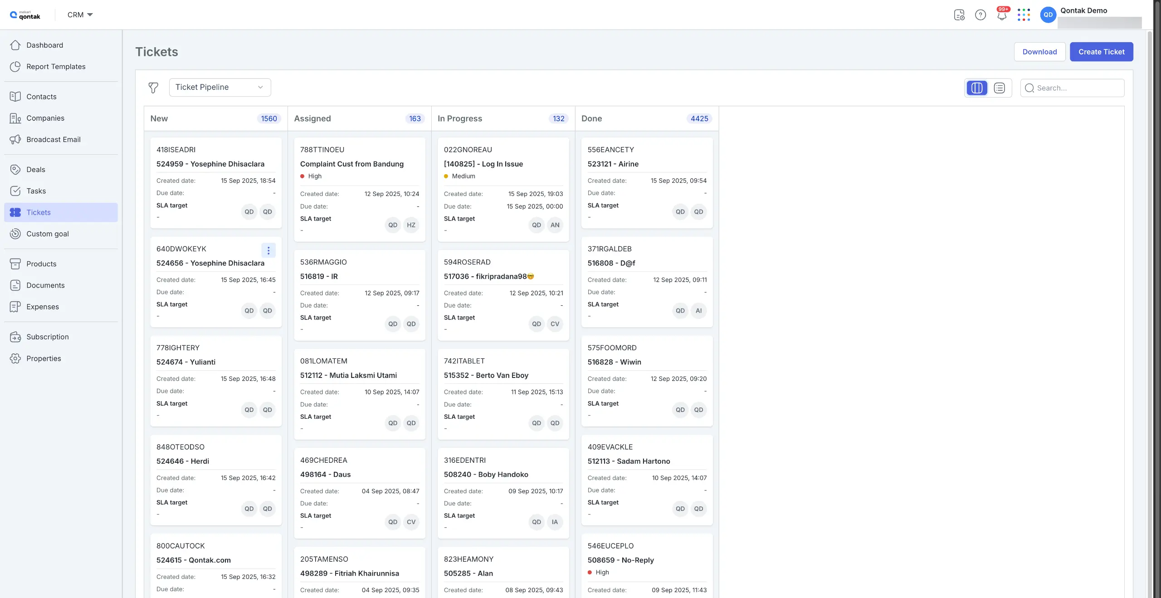Click the Custom goal target icon
Screen dimensions: 1161x598
(15, 234)
